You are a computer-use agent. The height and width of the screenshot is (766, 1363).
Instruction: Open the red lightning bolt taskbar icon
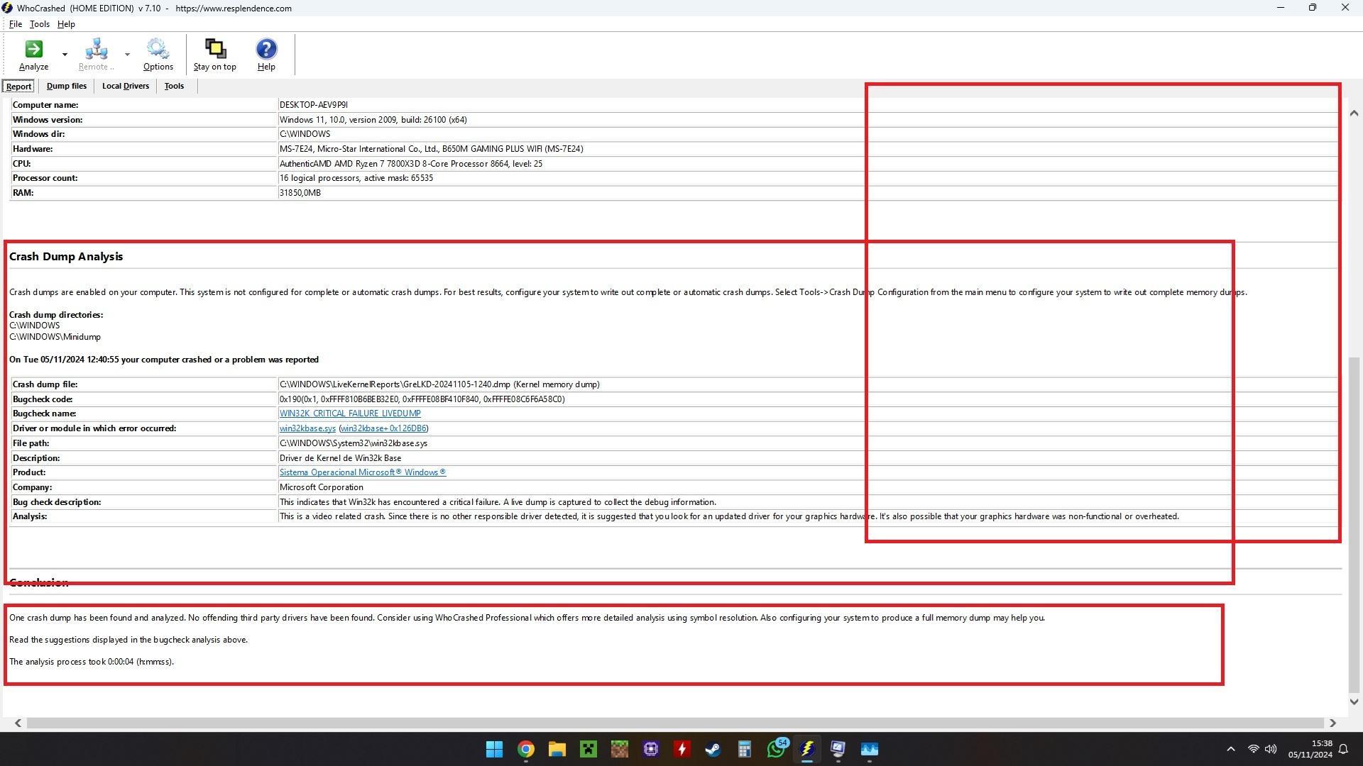click(681, 749)
